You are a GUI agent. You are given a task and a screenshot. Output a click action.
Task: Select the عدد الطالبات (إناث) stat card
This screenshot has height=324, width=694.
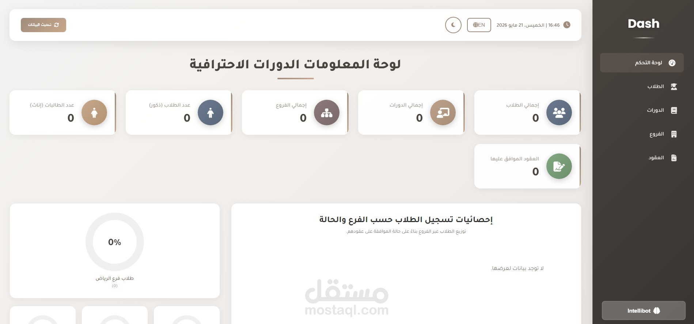(63, 113)
